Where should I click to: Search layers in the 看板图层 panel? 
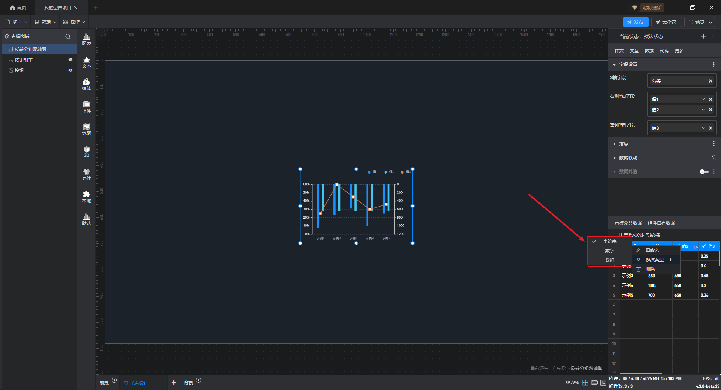(x=68, y=36)
